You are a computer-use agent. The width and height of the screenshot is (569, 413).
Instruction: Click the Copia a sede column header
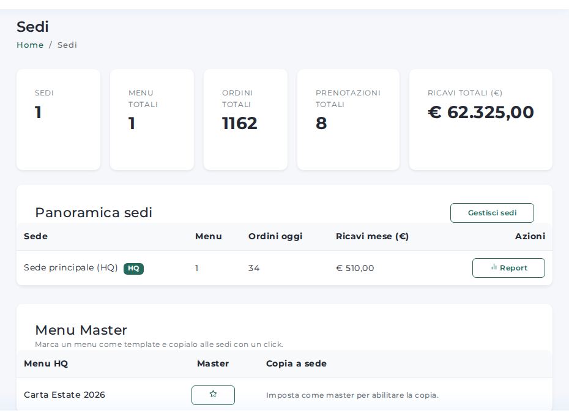click(296, 363)
